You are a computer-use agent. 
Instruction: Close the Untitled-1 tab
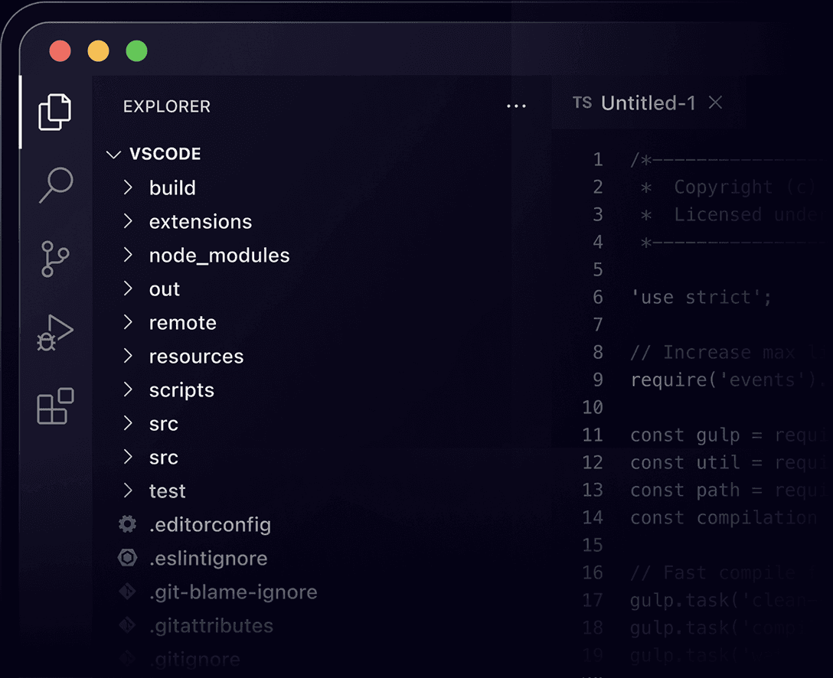click(x=715, y=103)
